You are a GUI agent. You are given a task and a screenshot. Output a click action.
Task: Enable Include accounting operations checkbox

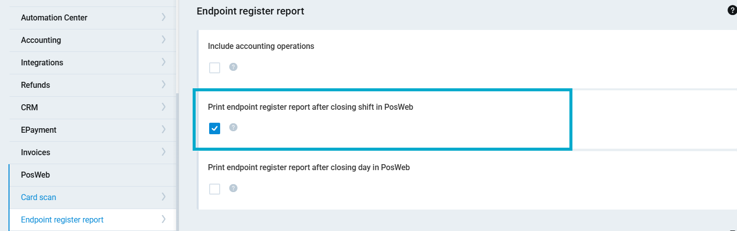[215, 68]
